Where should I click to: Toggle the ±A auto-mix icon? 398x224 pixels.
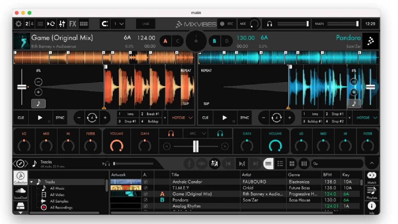pyautogui.click(x=214, y=164)
